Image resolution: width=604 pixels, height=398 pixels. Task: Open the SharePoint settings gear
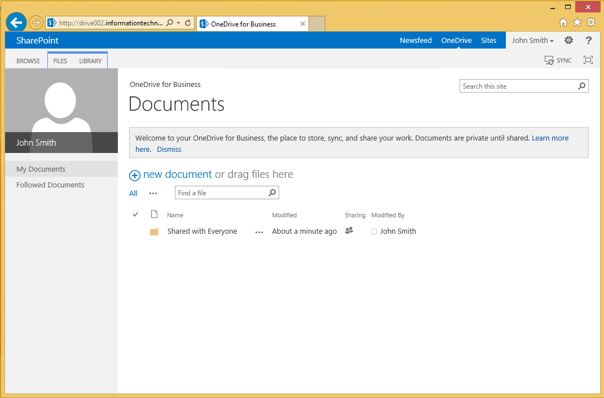click(568, 40)
